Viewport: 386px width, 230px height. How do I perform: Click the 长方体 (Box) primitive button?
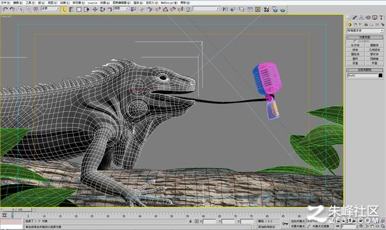pos(355,45)
